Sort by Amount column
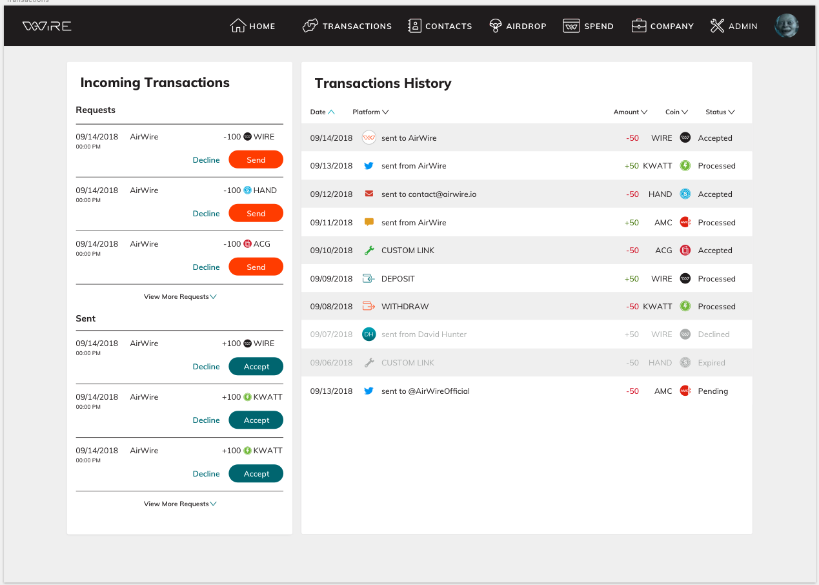 tap(631, 112)
